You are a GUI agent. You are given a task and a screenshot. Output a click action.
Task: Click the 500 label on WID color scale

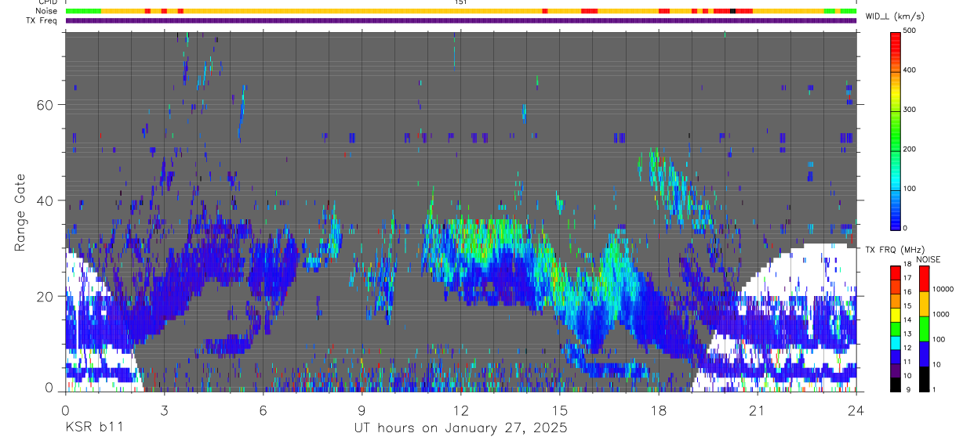pyautogui.click(x=911, y=31)
